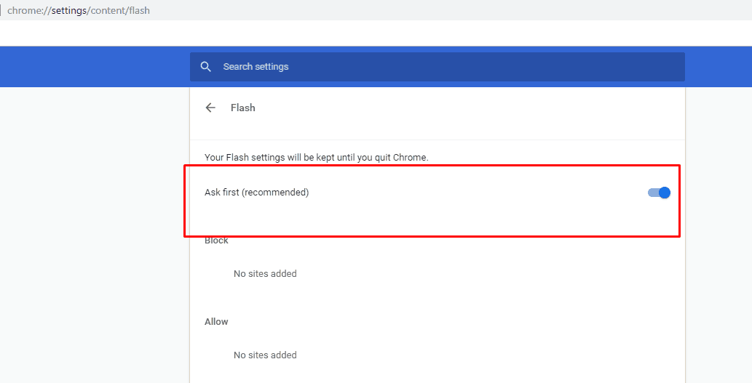Click the word flash at URL end
Image resolution: width=752 pixels, height=383 pixels.
pyautogui.click(x=139, y=10)
